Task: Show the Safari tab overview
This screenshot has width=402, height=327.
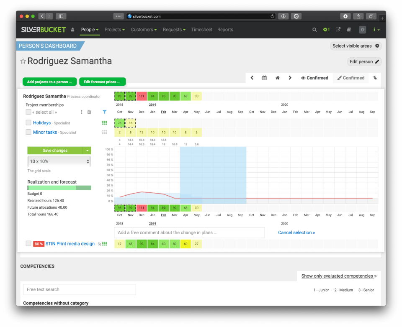Action: click(371, 16)
